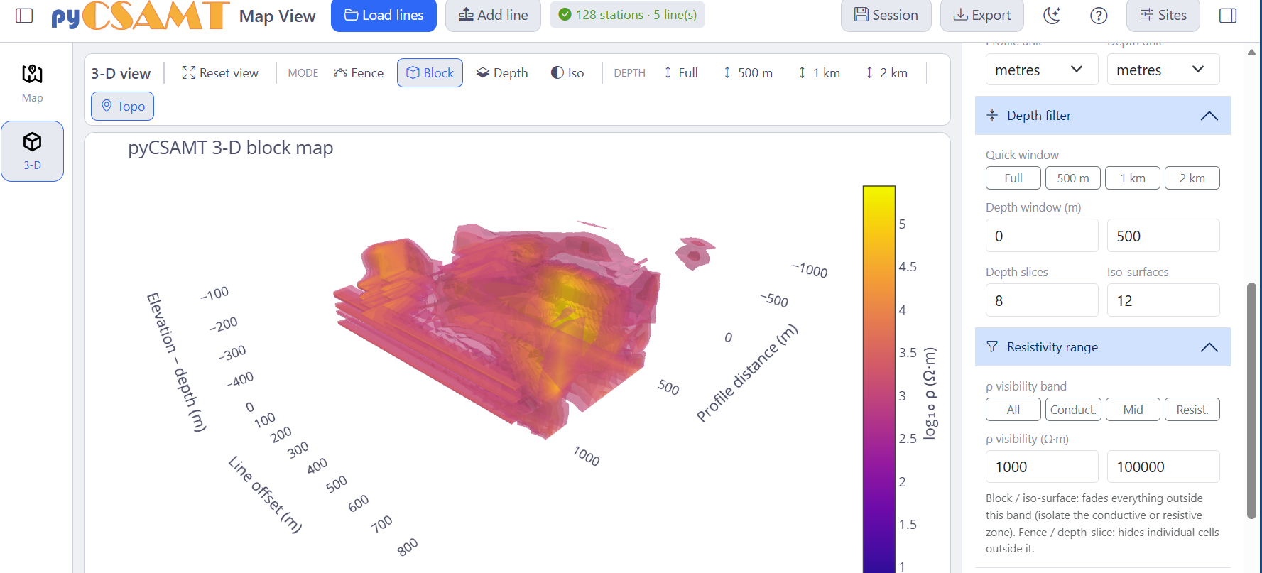The height and width of the screenshot is (573, 1262).
Task: Click Depth filter chevron arrow
Action: coord(1209,116)
